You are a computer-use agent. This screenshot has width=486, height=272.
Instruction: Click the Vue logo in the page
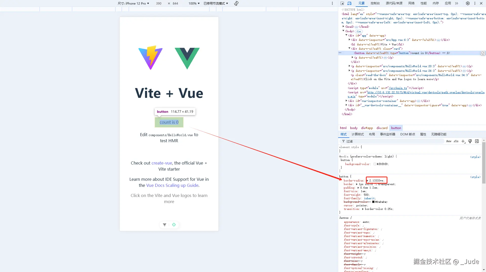(x=187, y=58)
